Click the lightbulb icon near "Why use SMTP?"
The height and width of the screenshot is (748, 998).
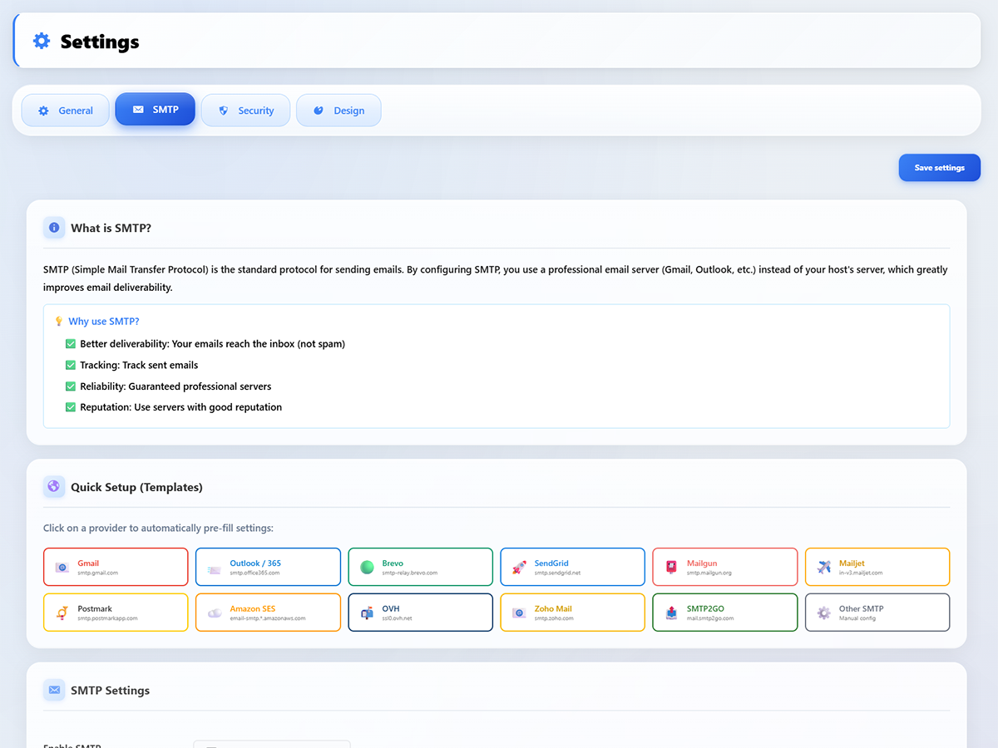[x=57, y=321]
